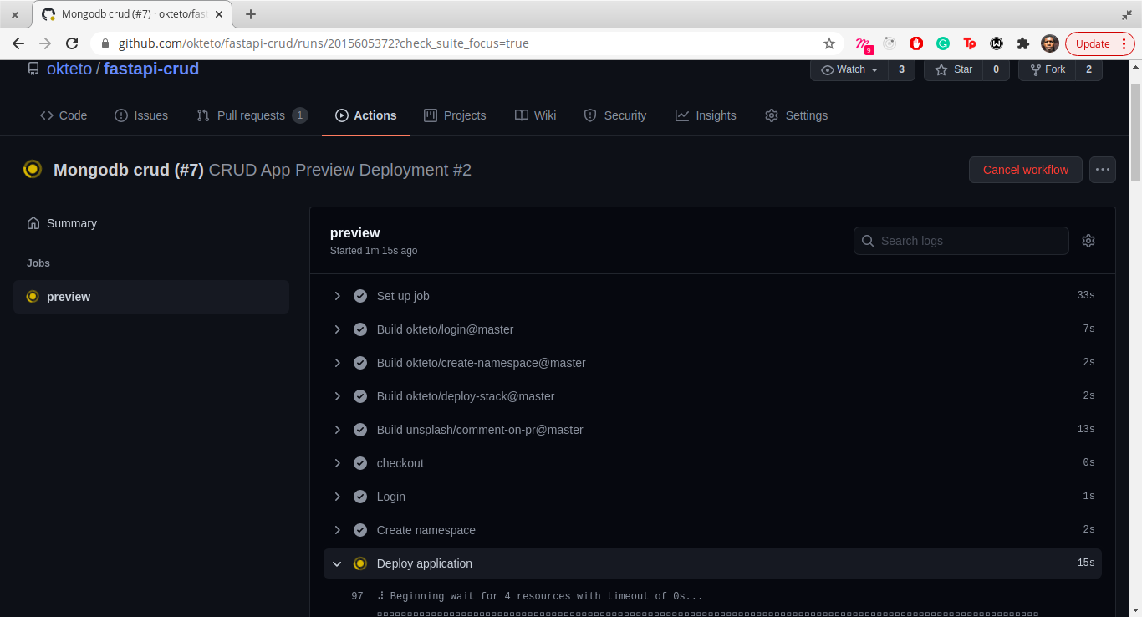Open log settings gear icon

click(x=1088, y=241)
